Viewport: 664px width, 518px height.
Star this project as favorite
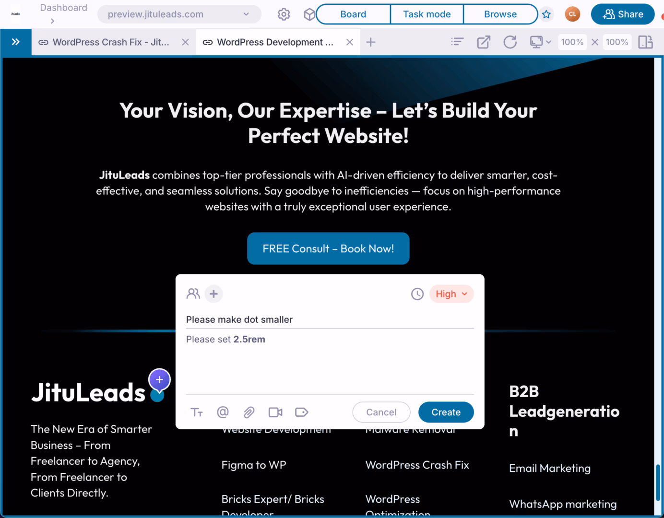pyautogui.click(x=546, y=14)
